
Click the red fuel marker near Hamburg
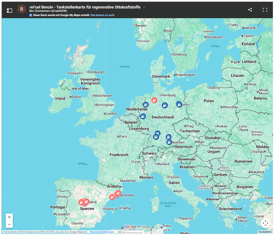154,100
